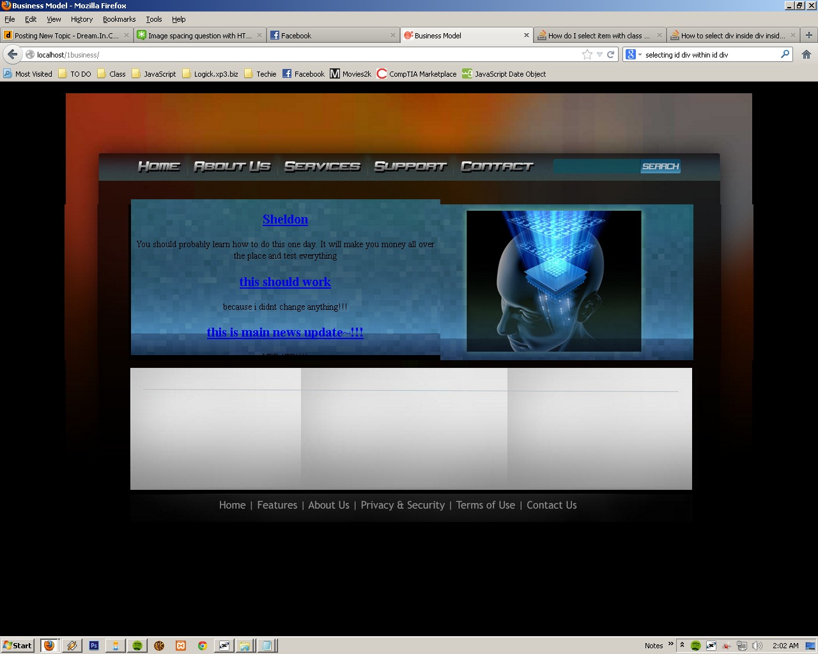Open the 'this should work' headline link

(x=285, y=282)
